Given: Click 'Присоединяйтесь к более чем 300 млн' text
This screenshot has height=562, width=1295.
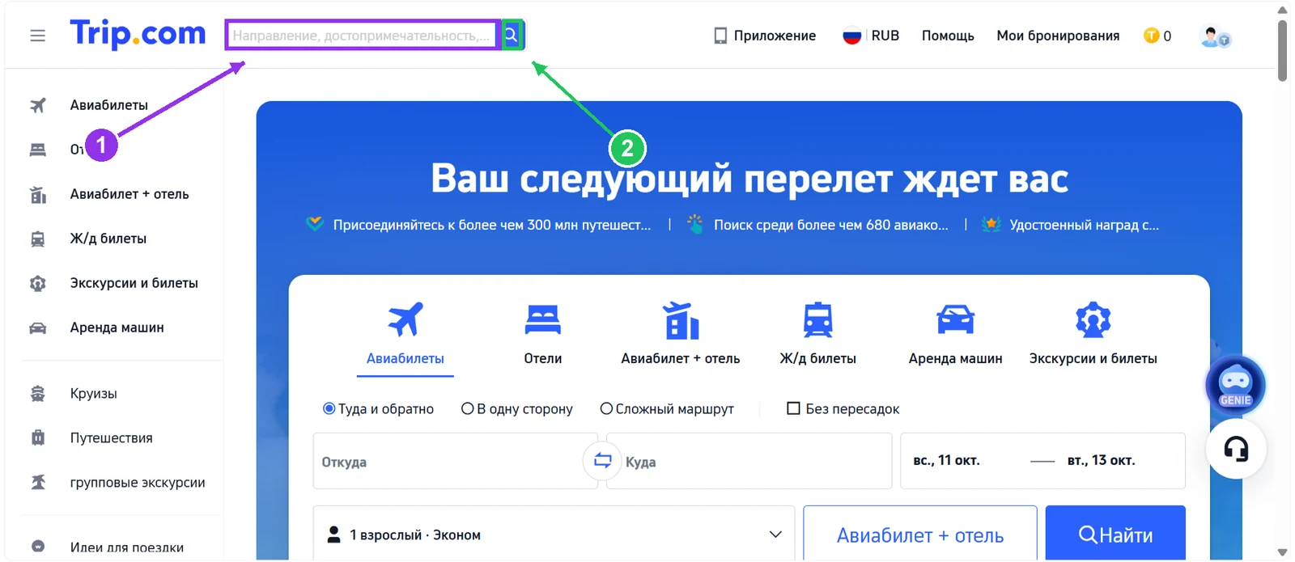Looking at the screenshot, I should 492,225.
